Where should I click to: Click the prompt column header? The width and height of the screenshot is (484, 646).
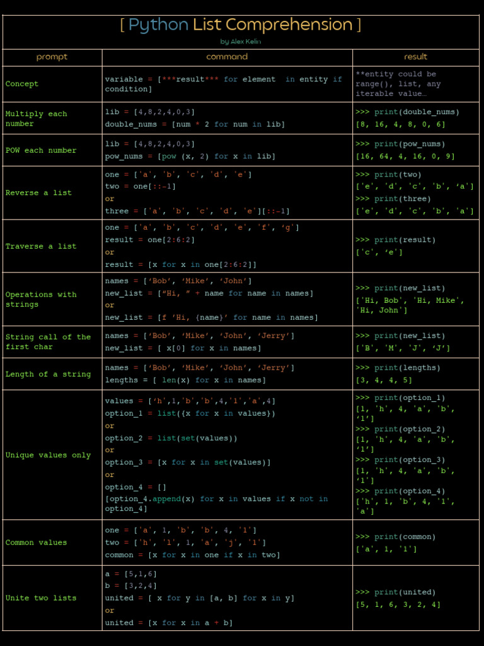(x=52, y=57)
